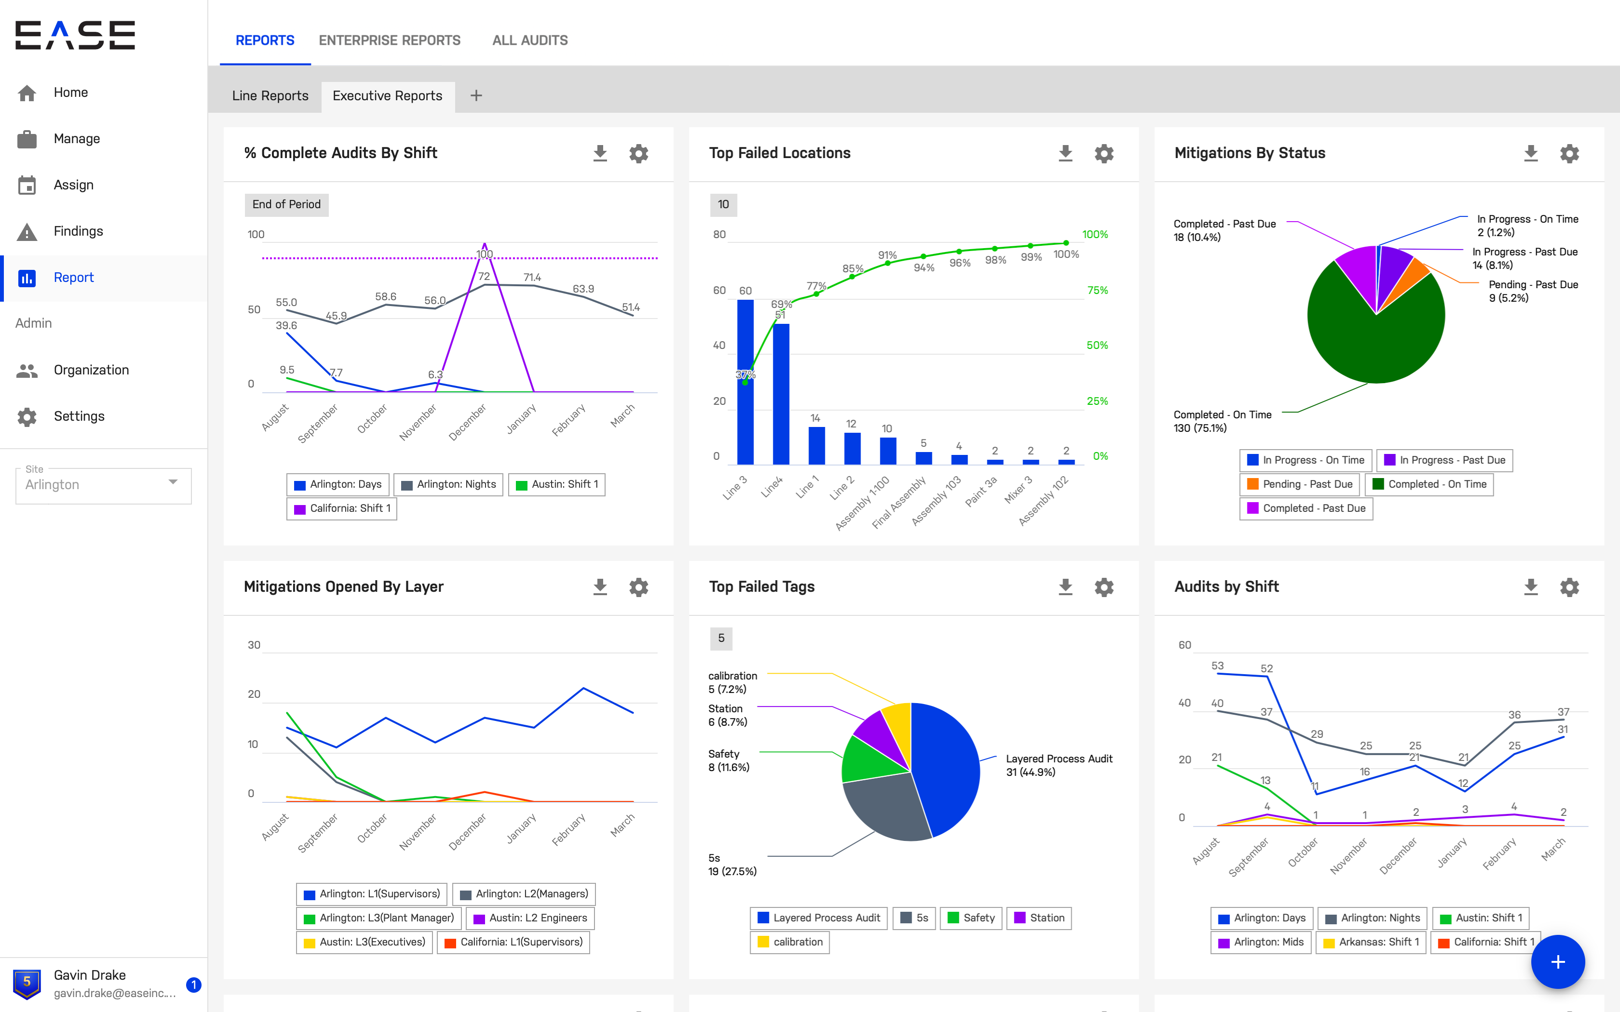Viewport: 1620px width, 1012px height.
Task: Open settings gear for Mitigations Opened By Layer
Action: (639, 587)
